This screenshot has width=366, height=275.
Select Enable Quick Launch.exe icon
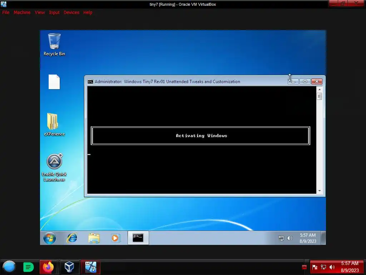(54, 168)
